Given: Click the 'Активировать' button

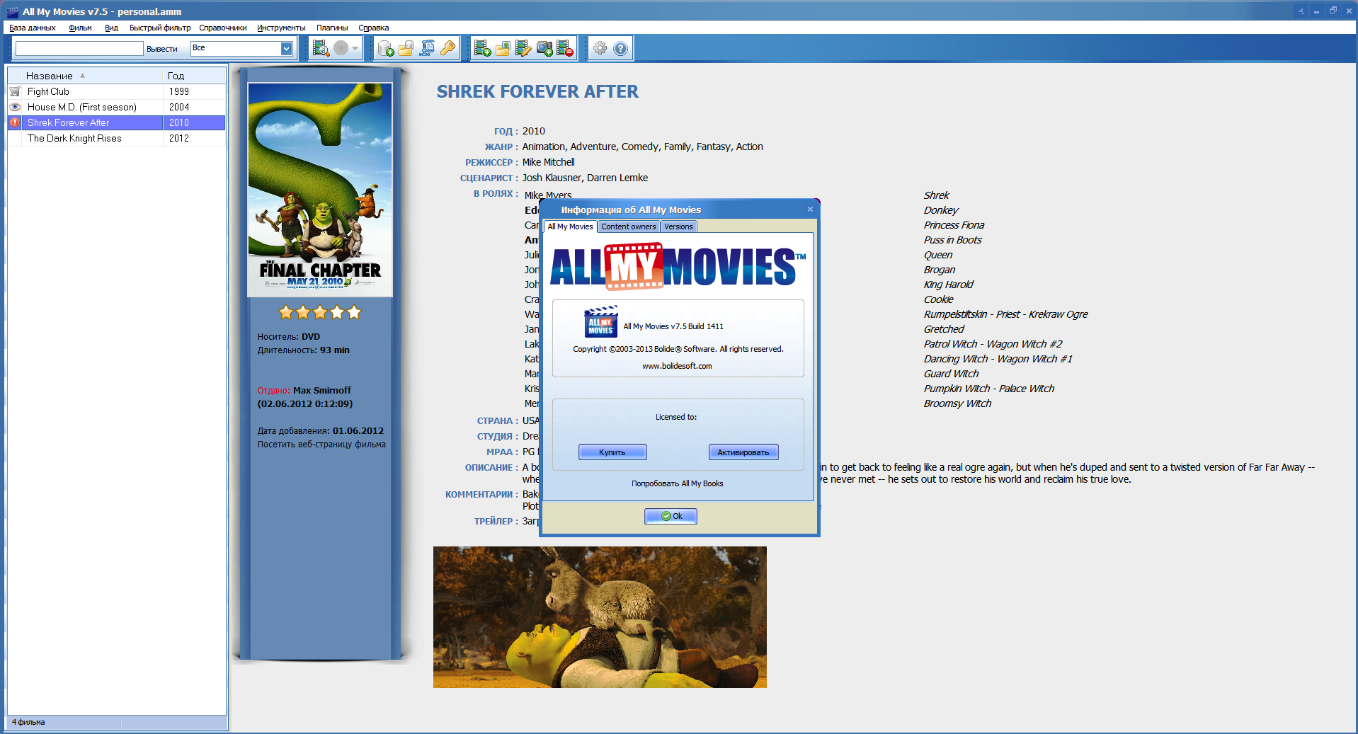Looking at the screenshot, I should click(x=743, y=452).
